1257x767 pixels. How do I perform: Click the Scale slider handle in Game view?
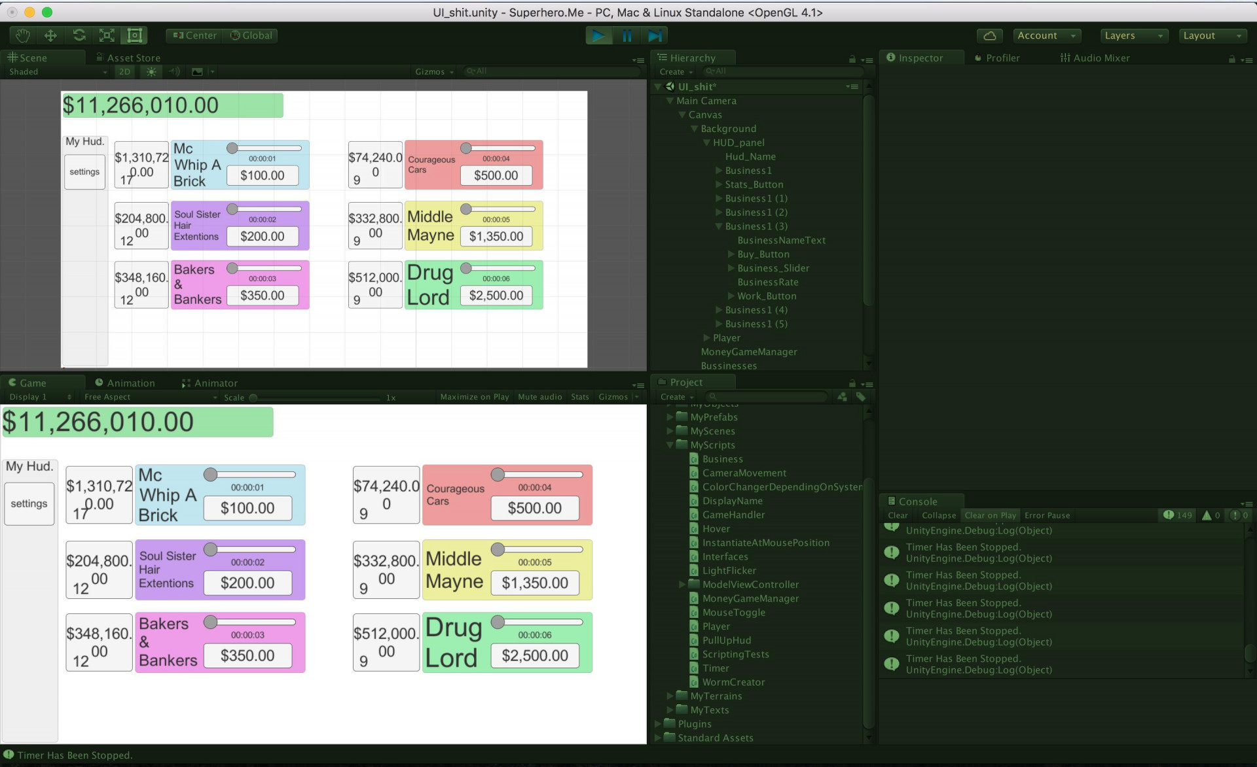tap(253, 398)
